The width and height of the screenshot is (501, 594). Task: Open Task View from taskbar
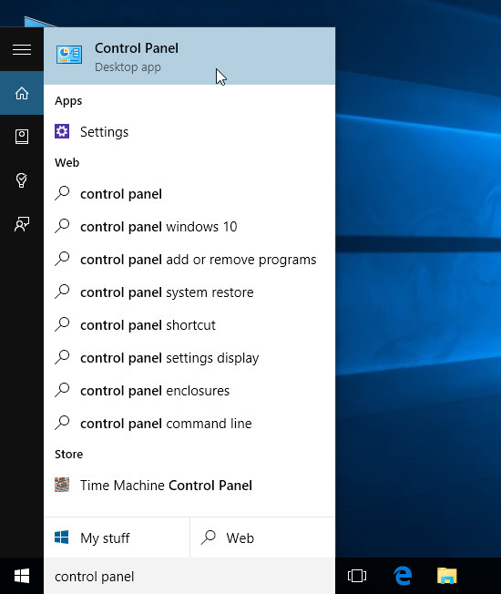click(357, 576)
